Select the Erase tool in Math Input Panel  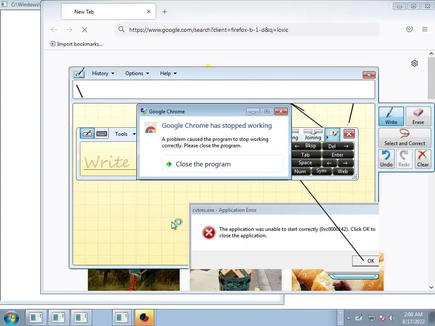pos(418,116)
